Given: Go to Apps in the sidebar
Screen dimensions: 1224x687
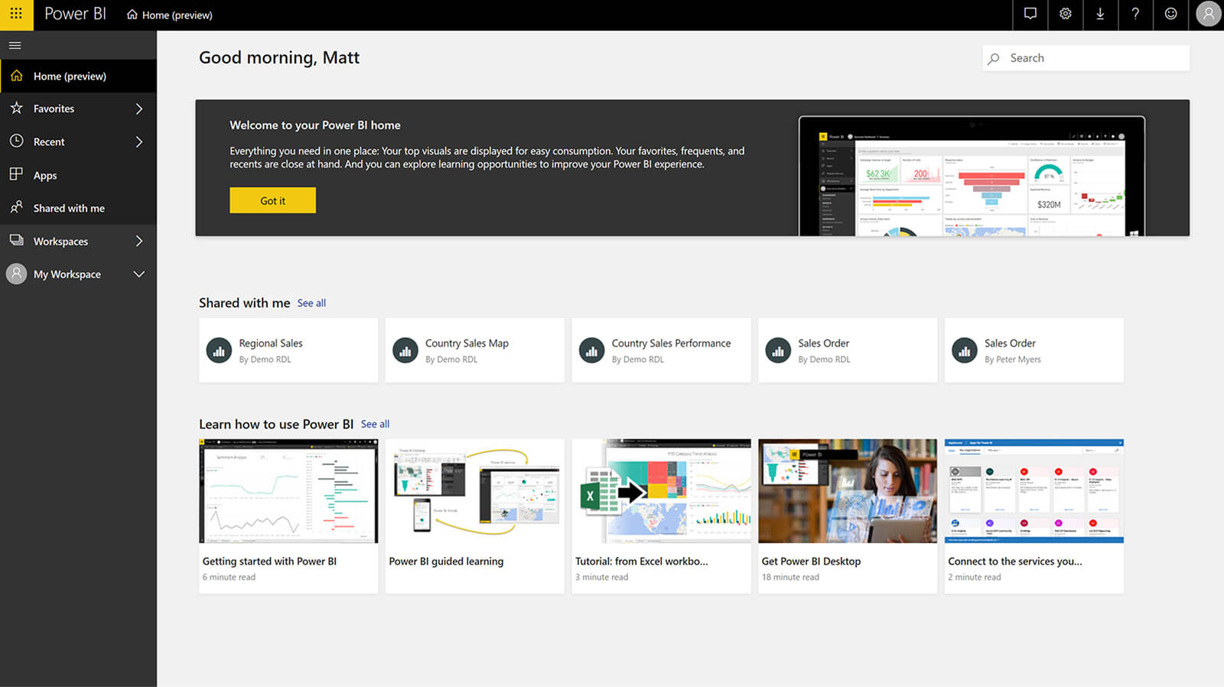Looking at the screenshot, I should (x=45, y=175).
